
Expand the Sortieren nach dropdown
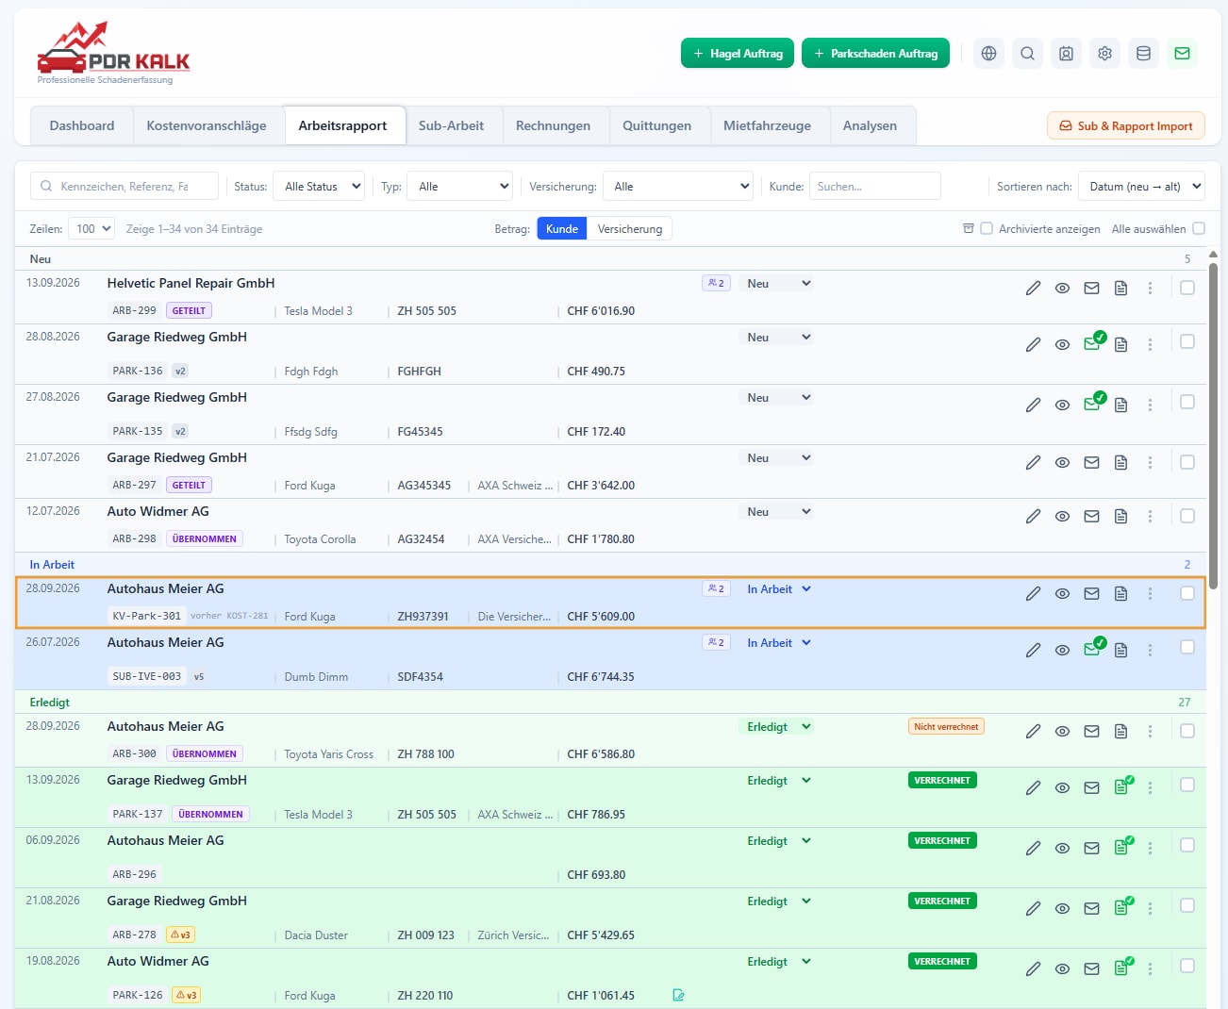point(1141,186)
